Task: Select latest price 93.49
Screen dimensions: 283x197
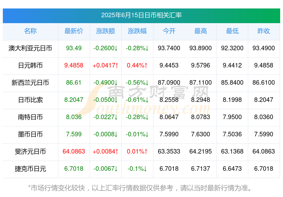Action: [x=74, y=48]
